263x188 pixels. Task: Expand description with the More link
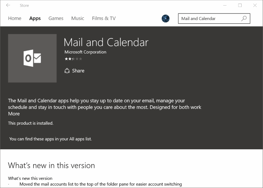(x=14, y=114)
